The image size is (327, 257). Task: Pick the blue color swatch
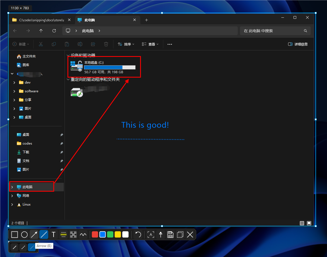103,234
